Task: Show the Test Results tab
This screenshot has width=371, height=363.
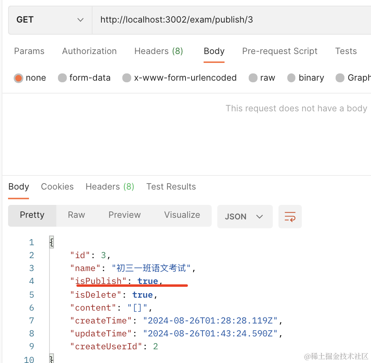Action: 171,187
